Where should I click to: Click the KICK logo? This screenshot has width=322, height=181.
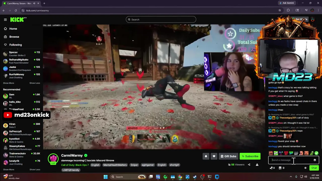[18, 20]
